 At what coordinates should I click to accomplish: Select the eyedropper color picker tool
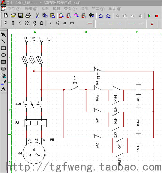(x=3, y=82)
